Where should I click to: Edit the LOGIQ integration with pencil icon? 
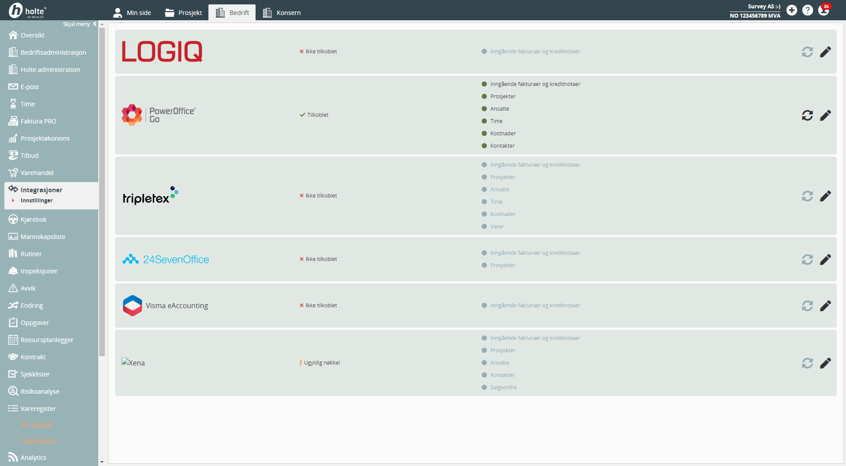click(x=825, y=52)
